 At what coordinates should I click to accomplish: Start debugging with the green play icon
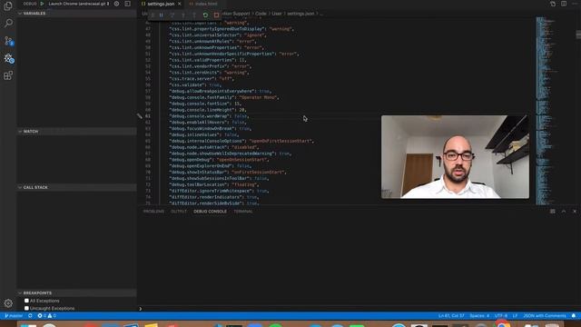pos(42,4)
